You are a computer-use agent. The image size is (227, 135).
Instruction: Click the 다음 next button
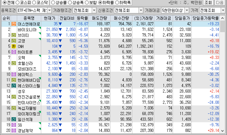point(220,2)
